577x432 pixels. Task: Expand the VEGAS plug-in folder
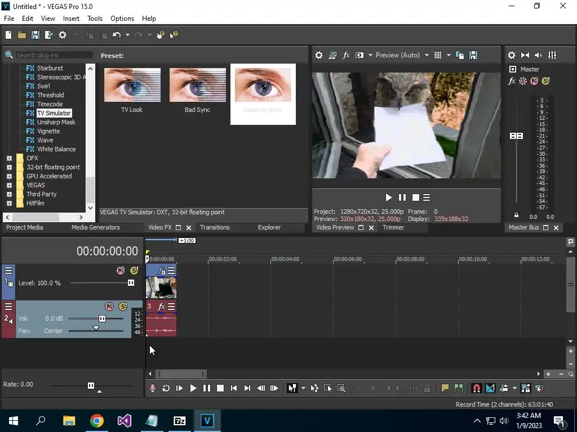9,185
